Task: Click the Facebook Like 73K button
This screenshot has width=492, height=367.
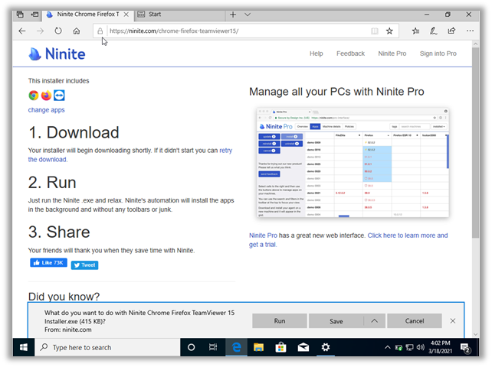Action: pyautogui.click(x=48, y=263)
